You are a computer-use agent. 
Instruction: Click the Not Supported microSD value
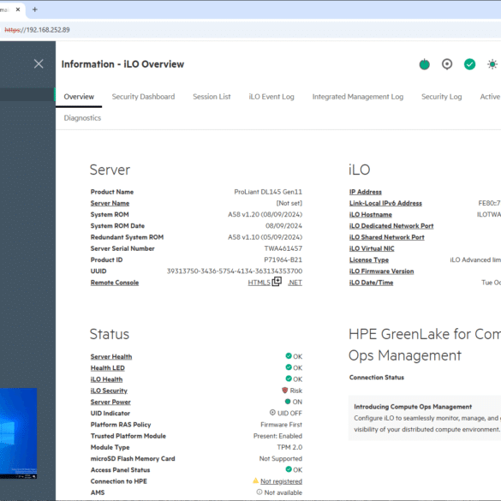281,459
